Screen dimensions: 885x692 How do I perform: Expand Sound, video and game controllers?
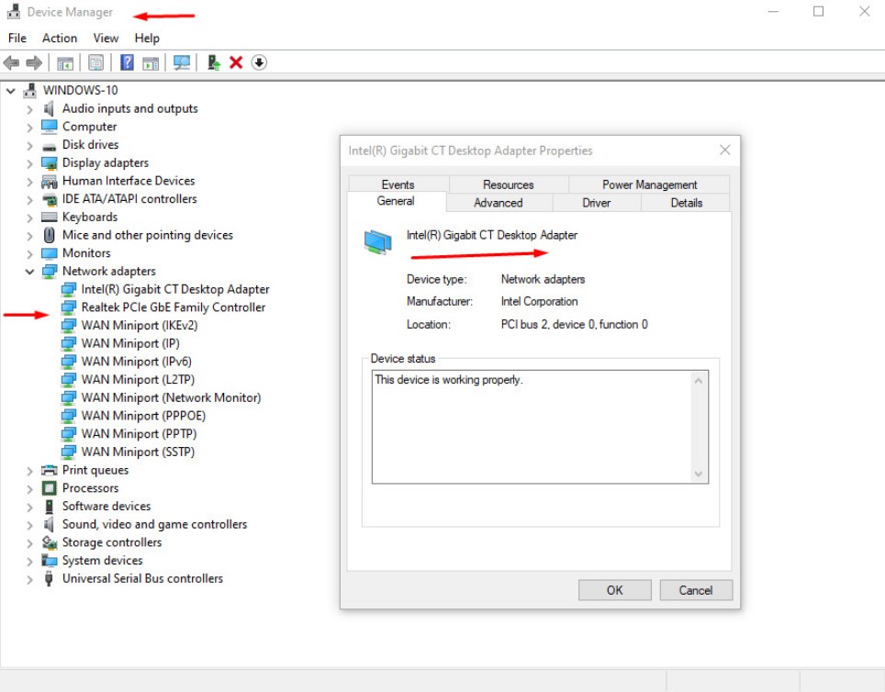coord(29,524)
